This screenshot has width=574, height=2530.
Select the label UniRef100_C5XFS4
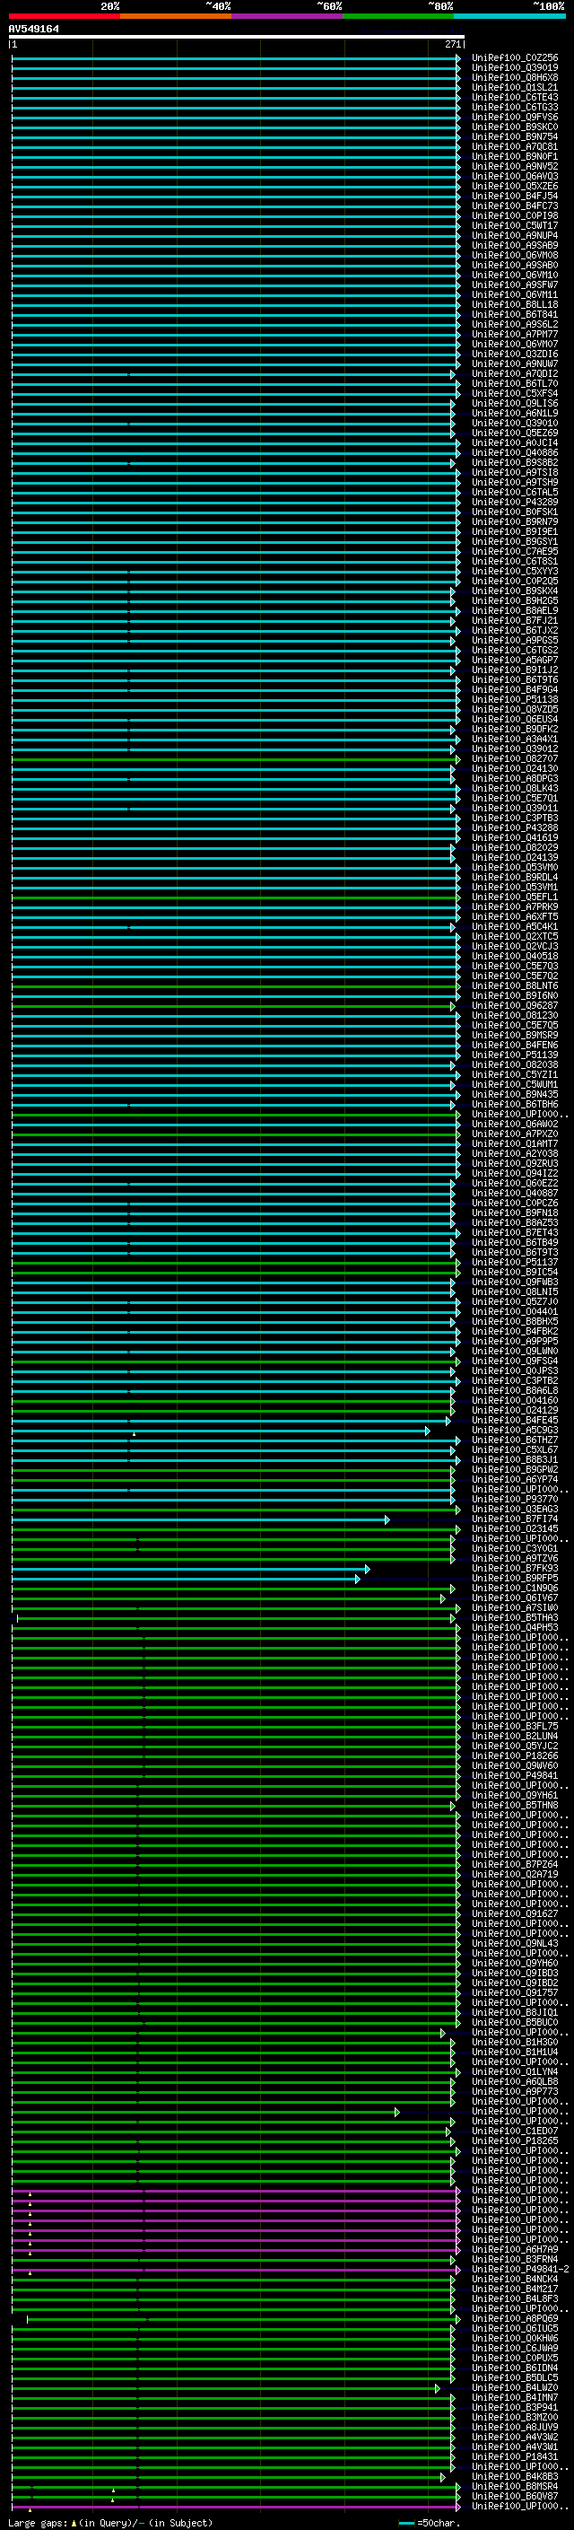pos(514,394)
